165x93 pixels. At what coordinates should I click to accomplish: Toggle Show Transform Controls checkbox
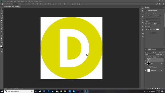[20, 4]
